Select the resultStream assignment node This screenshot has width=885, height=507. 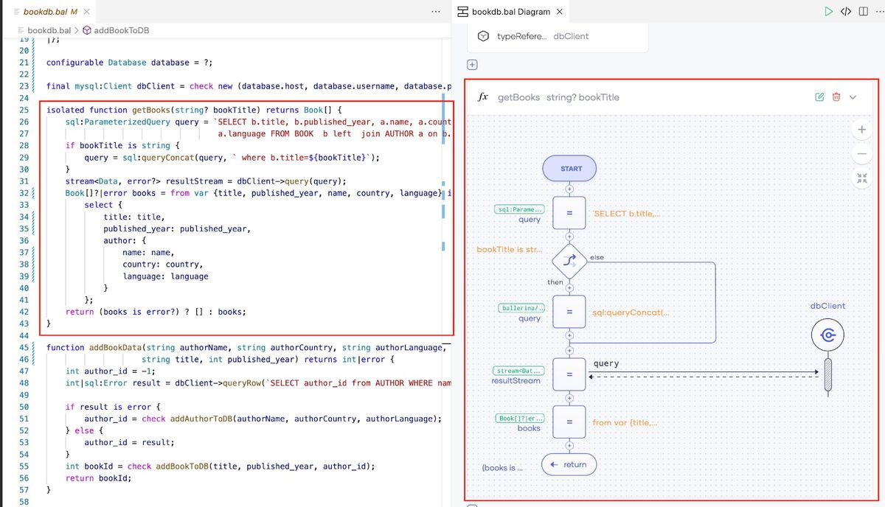[x=569, y=374]
